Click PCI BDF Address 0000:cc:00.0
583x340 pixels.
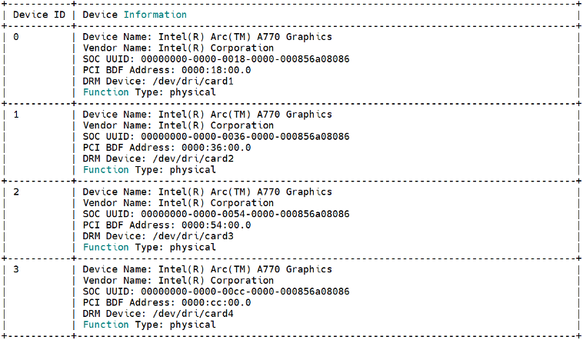pyautogui.click(x=216, y=302)
